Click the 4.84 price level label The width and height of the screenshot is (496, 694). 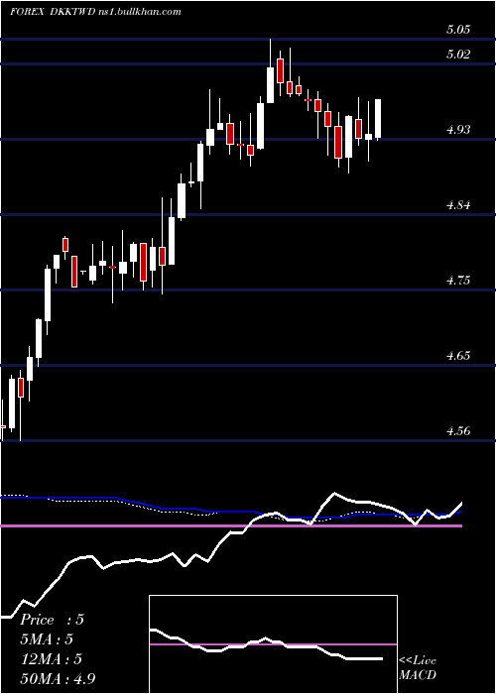pos(458,205)
